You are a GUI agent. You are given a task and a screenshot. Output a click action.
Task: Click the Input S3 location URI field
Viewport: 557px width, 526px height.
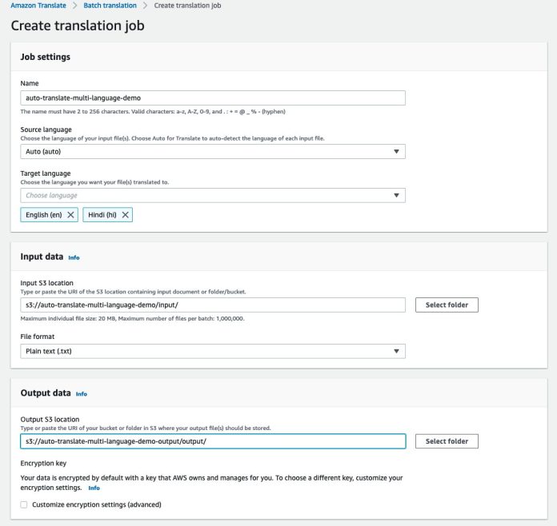[x=213, y=305]
